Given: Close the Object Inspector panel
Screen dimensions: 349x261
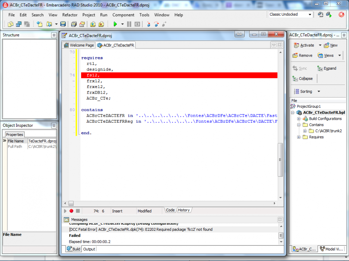Looking at the screenshot, I should coord(54,126).
